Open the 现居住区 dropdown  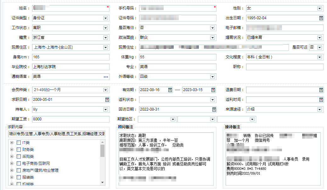[105, 48]
